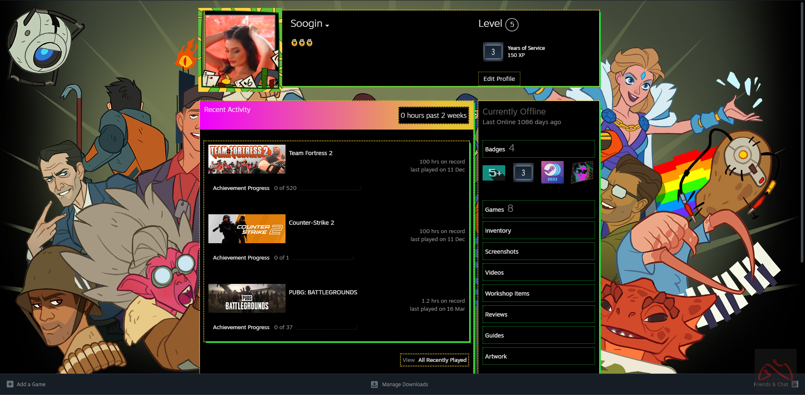The width and height of the screenshot is (805, 395).
Task: Open the Years of Service badge in showcase
Action: [523, 173]
